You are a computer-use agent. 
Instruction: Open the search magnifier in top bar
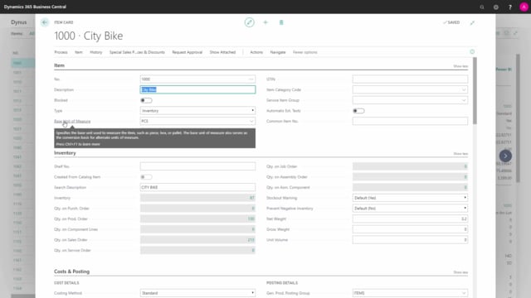482,7
